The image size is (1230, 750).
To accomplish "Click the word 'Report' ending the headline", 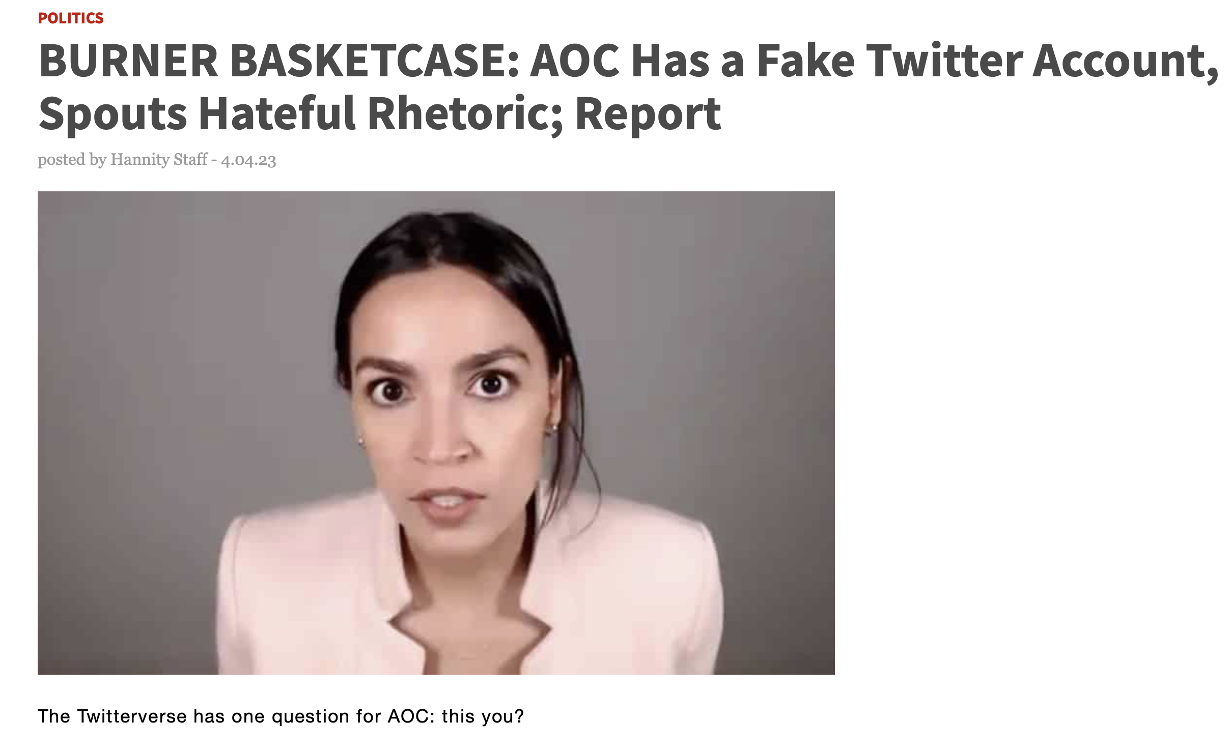I will pos(648,116).
